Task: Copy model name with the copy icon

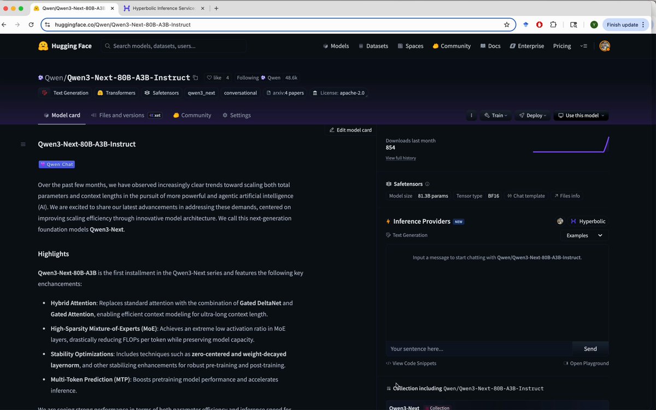Action: coord(195,78)
